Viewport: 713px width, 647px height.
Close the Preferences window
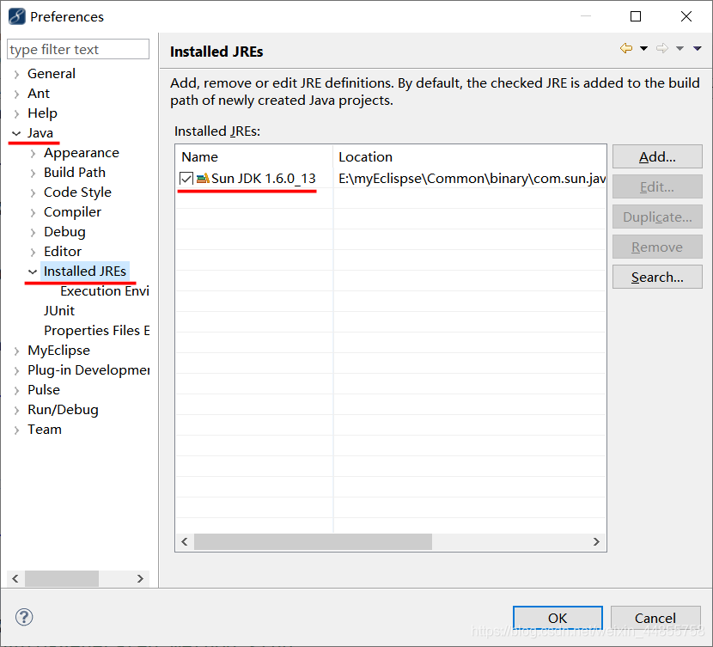686,16
